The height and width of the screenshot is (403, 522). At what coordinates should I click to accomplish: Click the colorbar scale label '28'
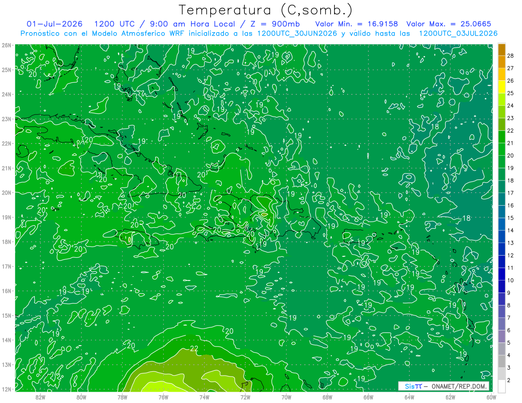tap(510, 55)
